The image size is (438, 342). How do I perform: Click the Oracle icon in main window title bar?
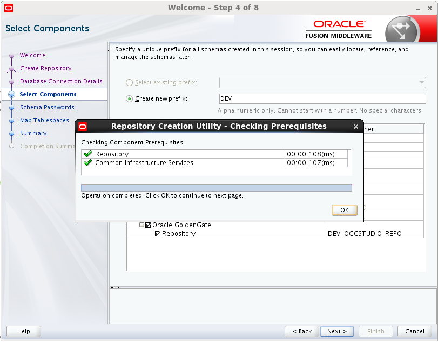point(9,8)
